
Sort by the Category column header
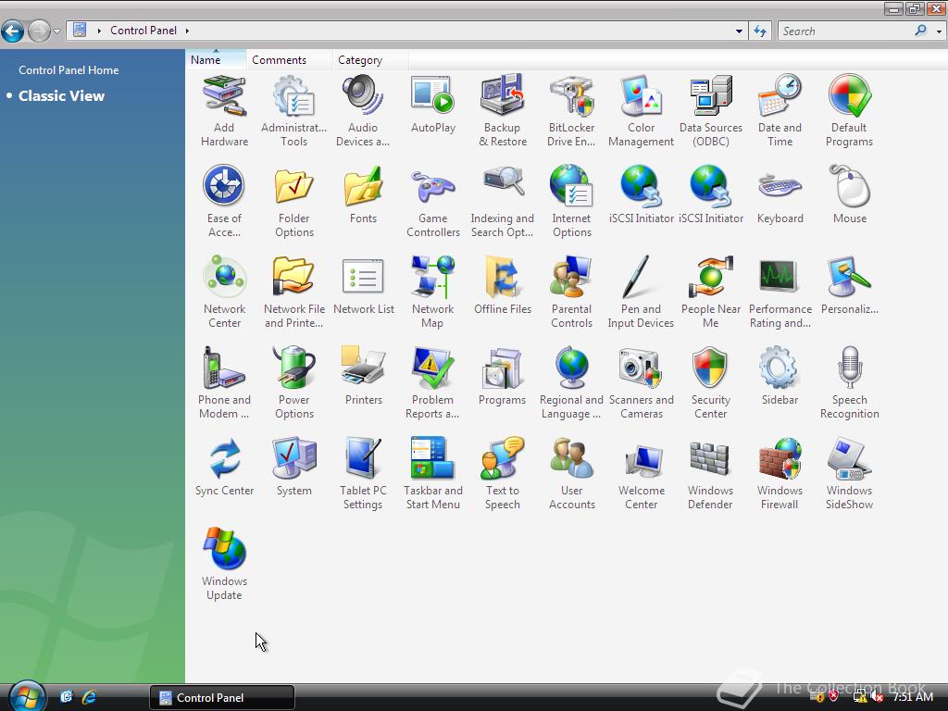click(x=370, y=59)
